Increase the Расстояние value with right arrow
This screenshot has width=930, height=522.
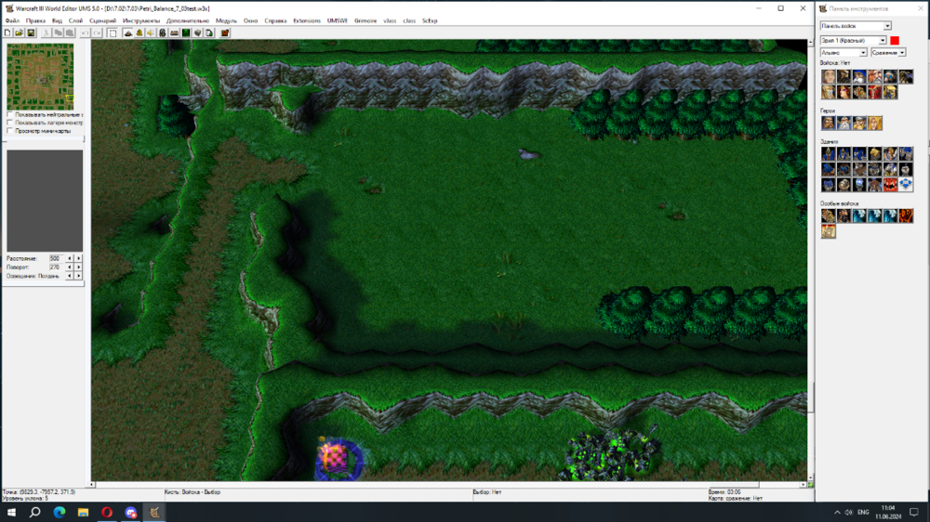pyautogui.click(x=78, y=257)
